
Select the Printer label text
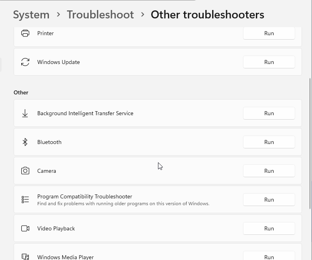click(x=45, y=33)
